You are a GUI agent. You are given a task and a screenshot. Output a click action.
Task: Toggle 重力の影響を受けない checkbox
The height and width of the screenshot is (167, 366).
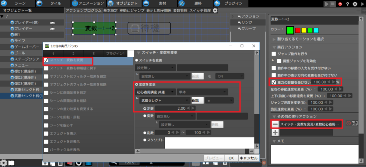(x=274, y=82)
